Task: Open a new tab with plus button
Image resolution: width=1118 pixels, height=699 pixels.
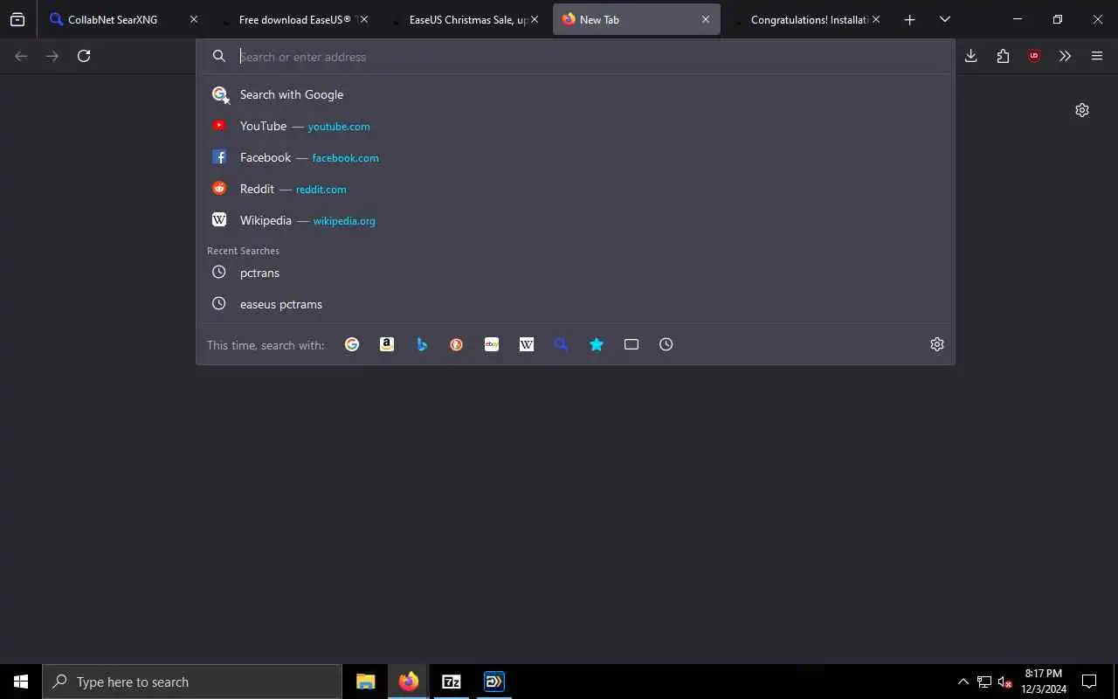Action: click(x=909, y=19)
